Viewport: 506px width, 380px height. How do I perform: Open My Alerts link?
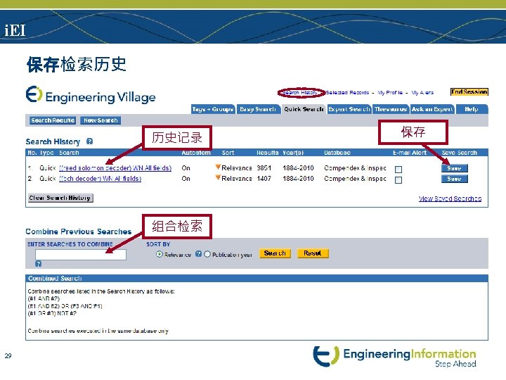pyautogui.click(x=422, y=93)
